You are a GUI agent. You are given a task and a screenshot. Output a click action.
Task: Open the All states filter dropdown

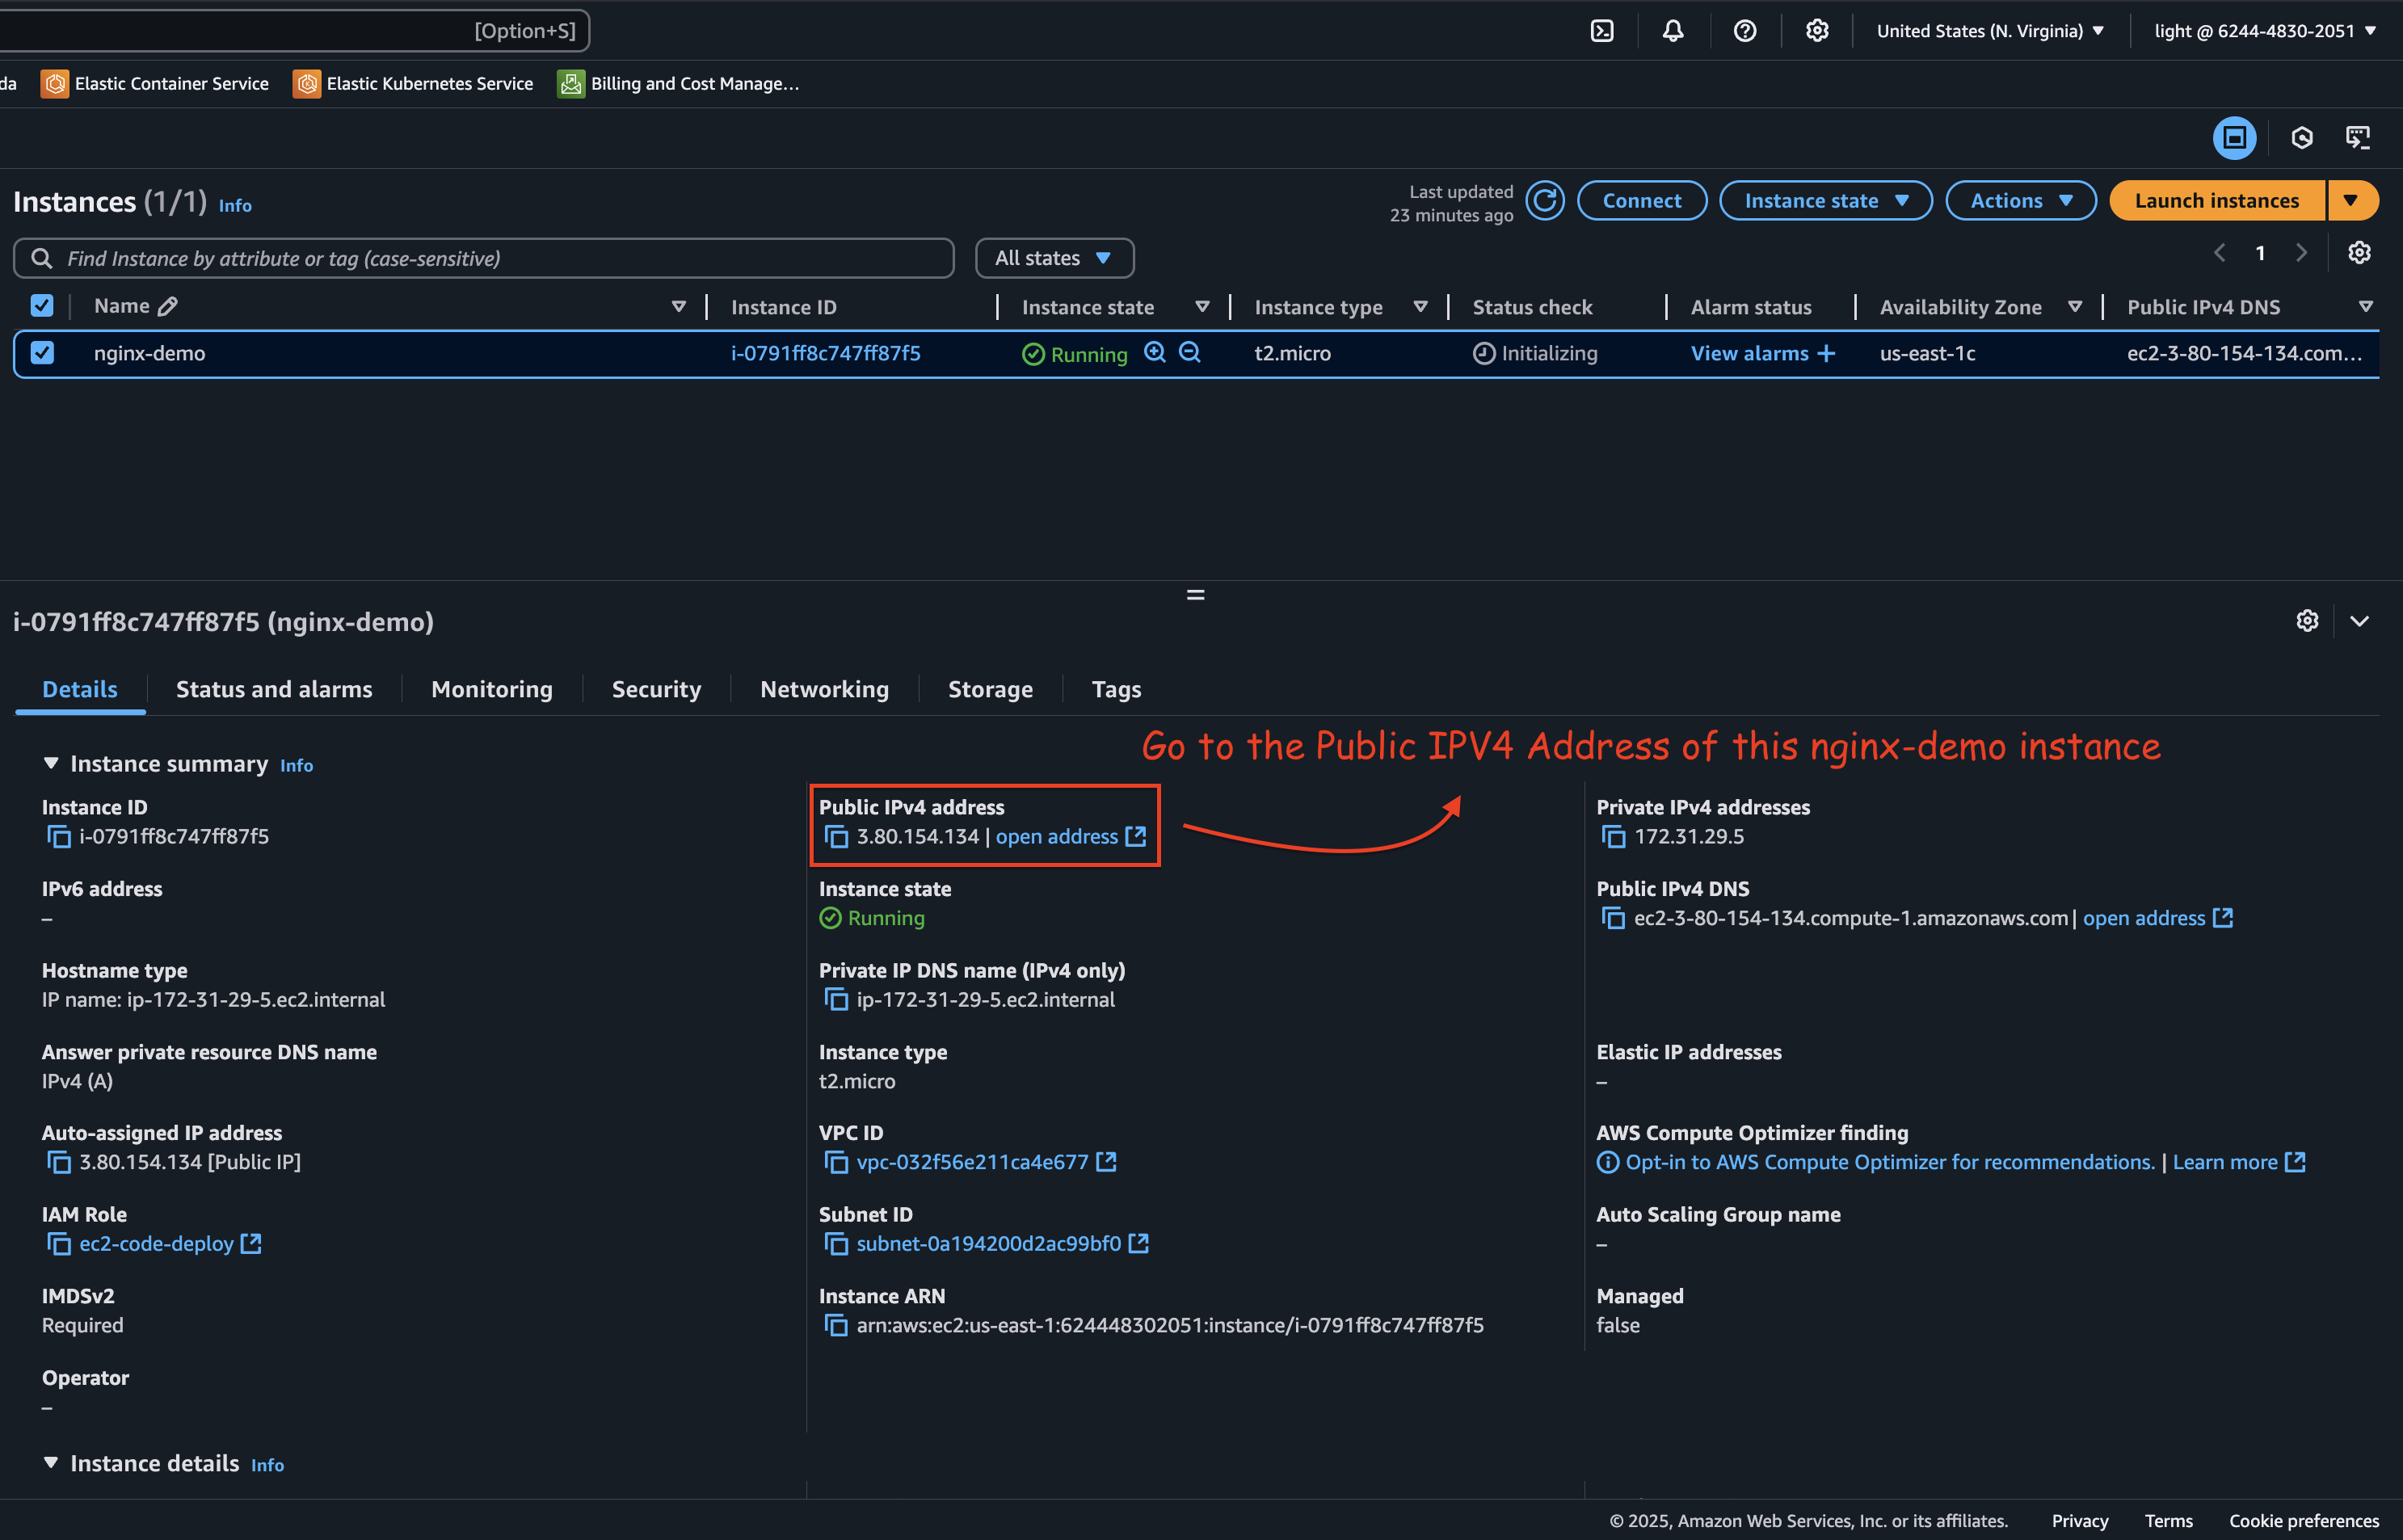(x=1054, y=258)
